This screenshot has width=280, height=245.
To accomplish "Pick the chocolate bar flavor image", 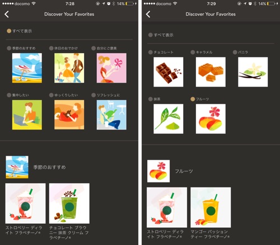I will point(169,72).
